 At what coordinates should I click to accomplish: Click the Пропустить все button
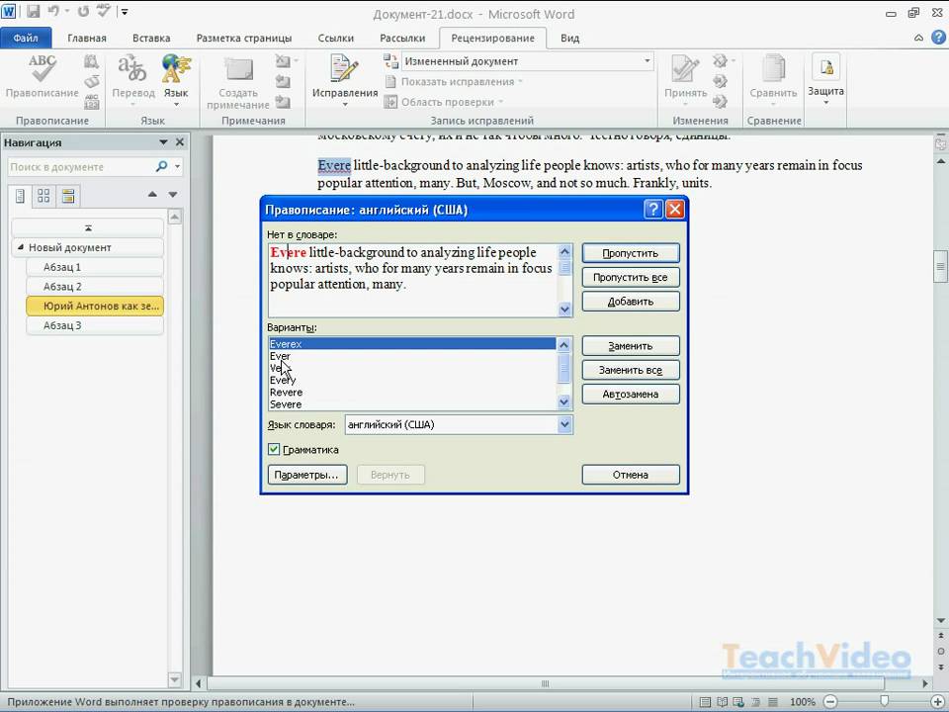(x=631, y=277)
